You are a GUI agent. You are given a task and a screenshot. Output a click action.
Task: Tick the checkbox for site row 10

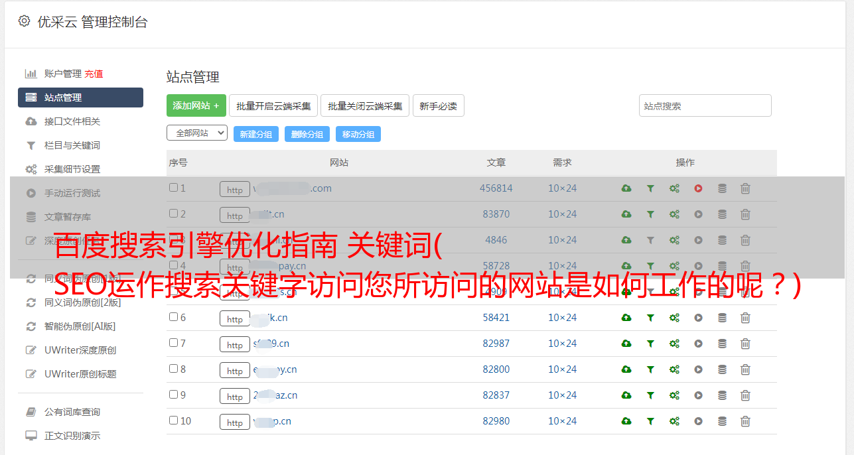click(173, 421)
